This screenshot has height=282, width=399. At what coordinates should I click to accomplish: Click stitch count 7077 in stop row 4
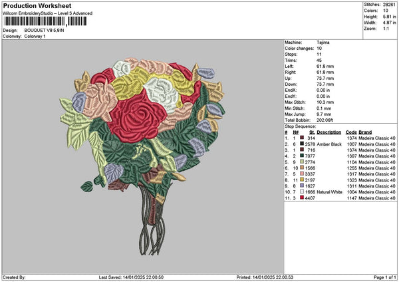310,156
